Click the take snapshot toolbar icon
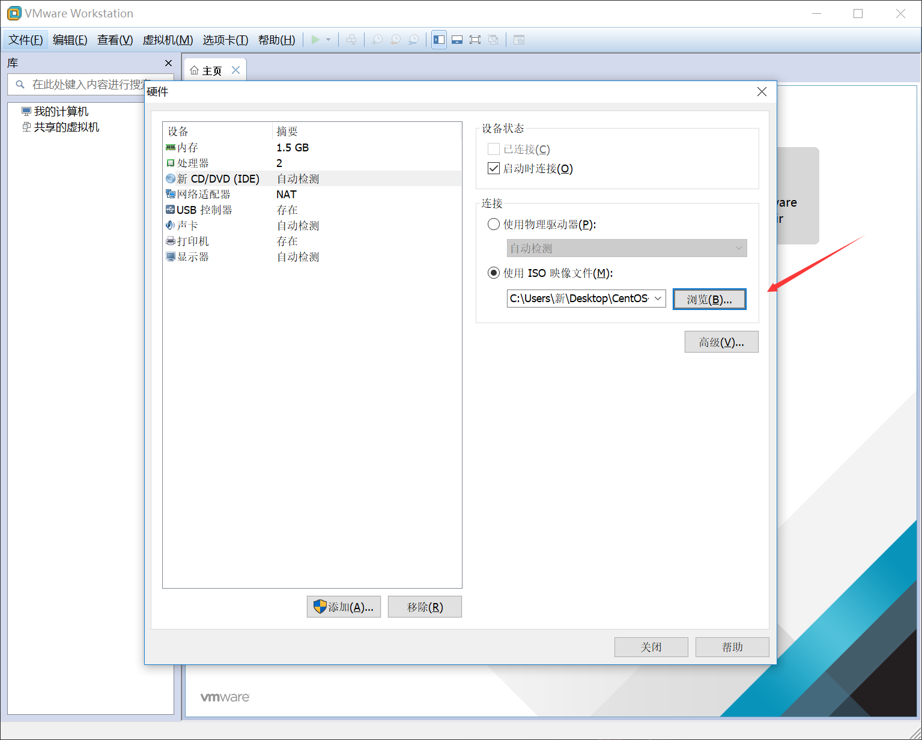The width and height of the screenshot is (922, 740). coord(377,40)
